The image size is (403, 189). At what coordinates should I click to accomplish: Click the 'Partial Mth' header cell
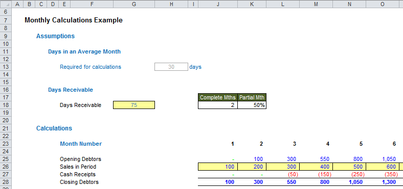tap(252, 97)
